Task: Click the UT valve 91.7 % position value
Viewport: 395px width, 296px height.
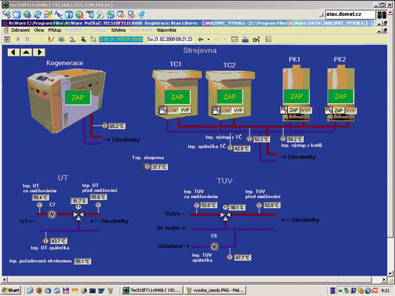Action: click(79, 201)
